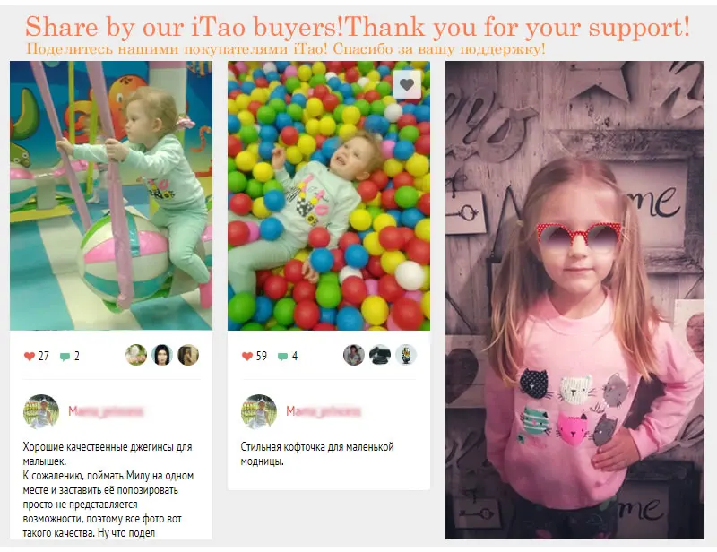Open comments icon showing 4 comments
717x552 pixels.
(282, 357)
